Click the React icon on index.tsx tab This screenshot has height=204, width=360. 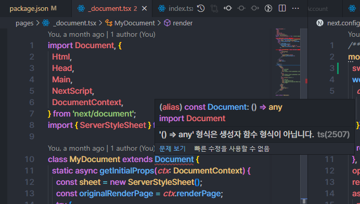coord(162,9)
